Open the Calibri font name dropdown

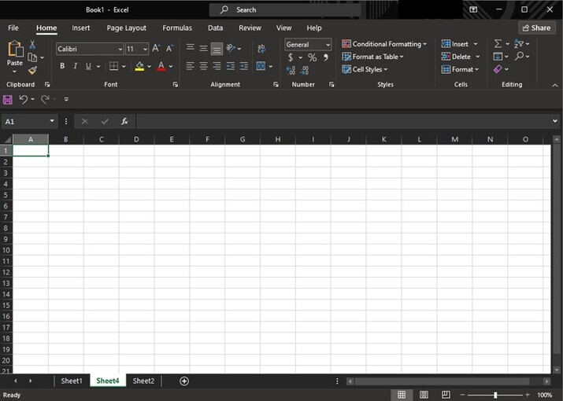tap(120, 49)
